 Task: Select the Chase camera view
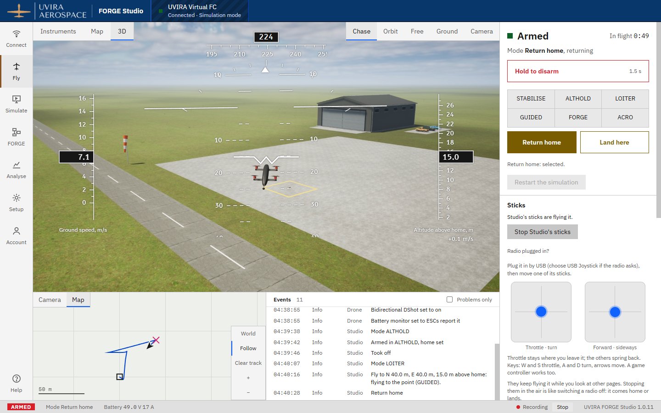[362, 31]
